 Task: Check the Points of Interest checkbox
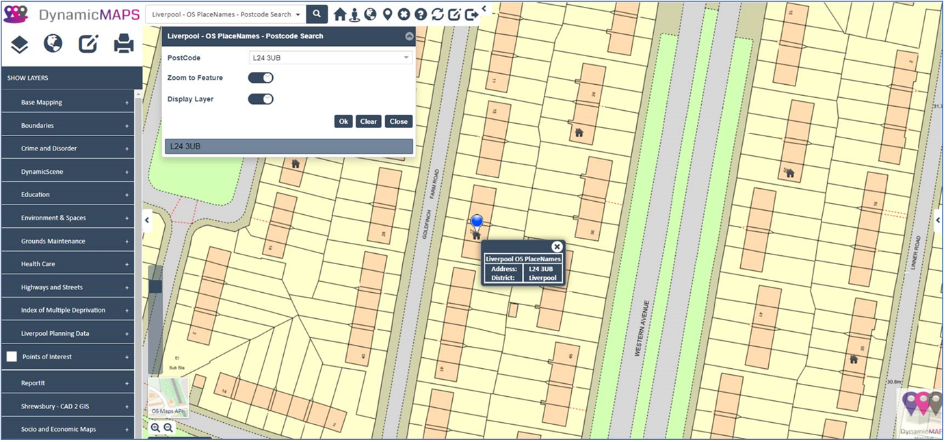click(12, 356)
